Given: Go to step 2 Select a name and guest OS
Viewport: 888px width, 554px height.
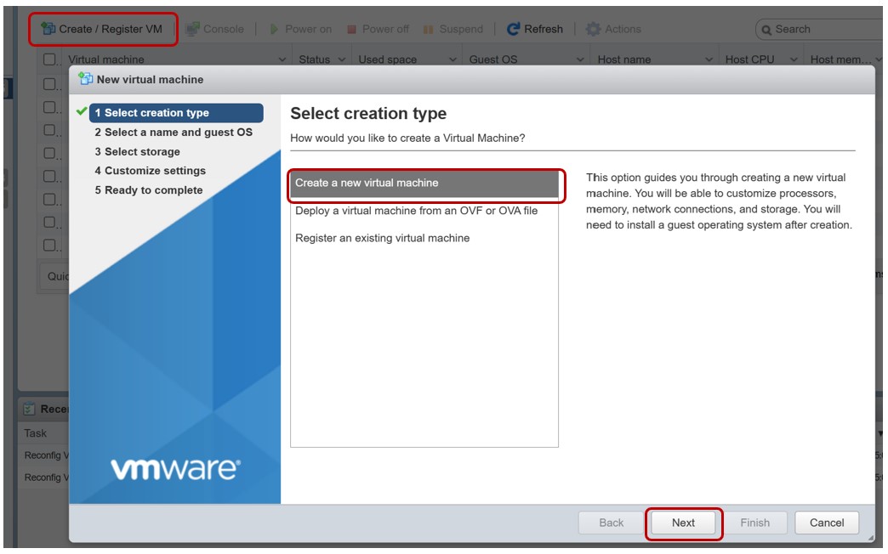Looking at the screenshot, I should pyautogui.click(x=174, y=133).
